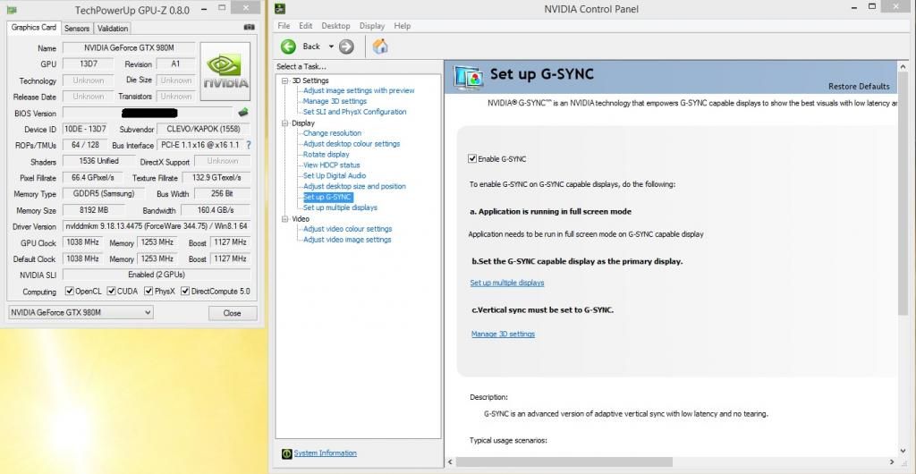The image size is (916, 474).
Task: Select Adjust desktop colour settings
Action: pyautogui.click(x=352, y=144)
